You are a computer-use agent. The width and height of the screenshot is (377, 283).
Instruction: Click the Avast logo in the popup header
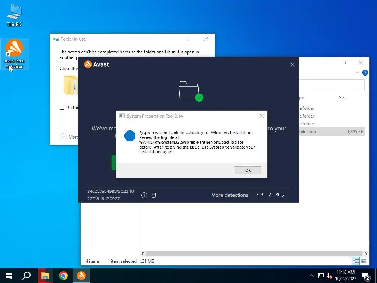(96, 64)
